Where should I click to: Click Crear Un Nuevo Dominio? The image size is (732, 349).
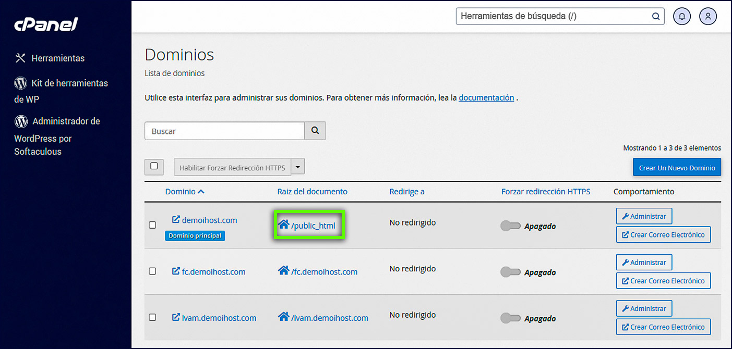click(677, 167)
